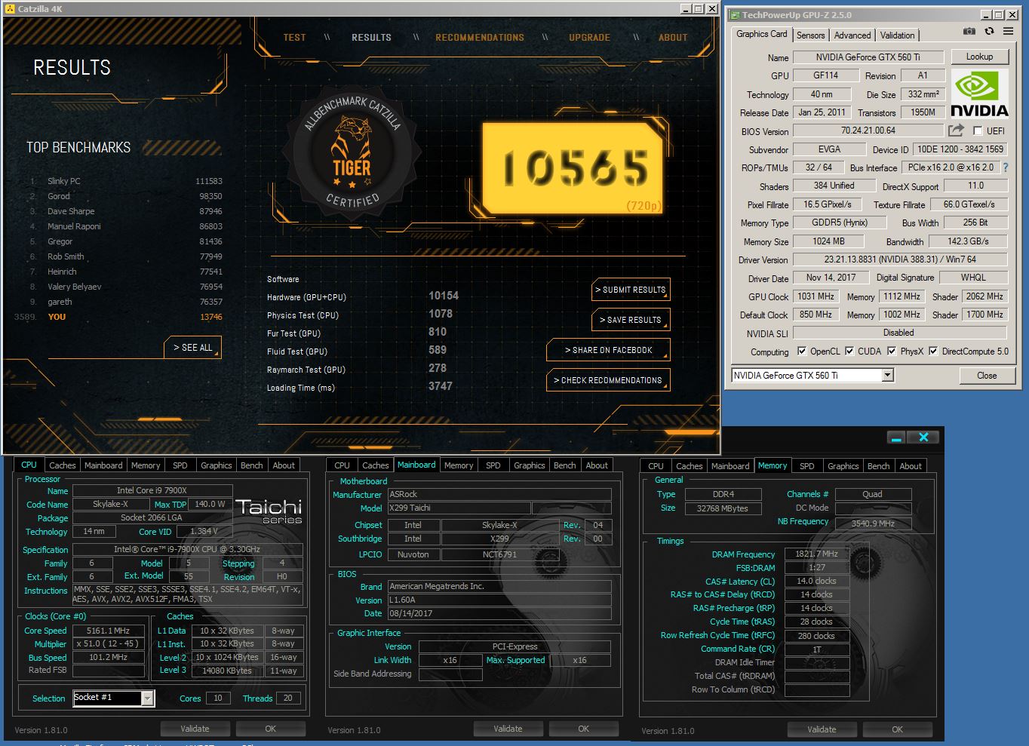Screen dimensions: 1029x746
Task: Toggle the PhysX checkbox
Action: pyautogui.click(x=892, y=352)
